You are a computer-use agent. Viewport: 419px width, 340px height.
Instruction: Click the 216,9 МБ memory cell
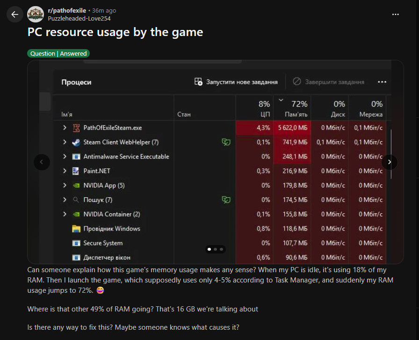292,171
